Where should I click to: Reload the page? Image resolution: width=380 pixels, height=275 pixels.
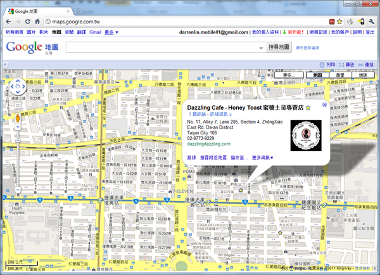point(28,22)
